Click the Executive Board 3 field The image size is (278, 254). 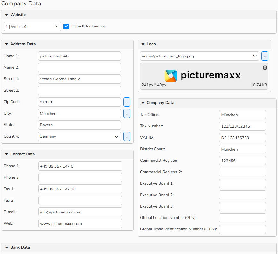tap(242, 206)
